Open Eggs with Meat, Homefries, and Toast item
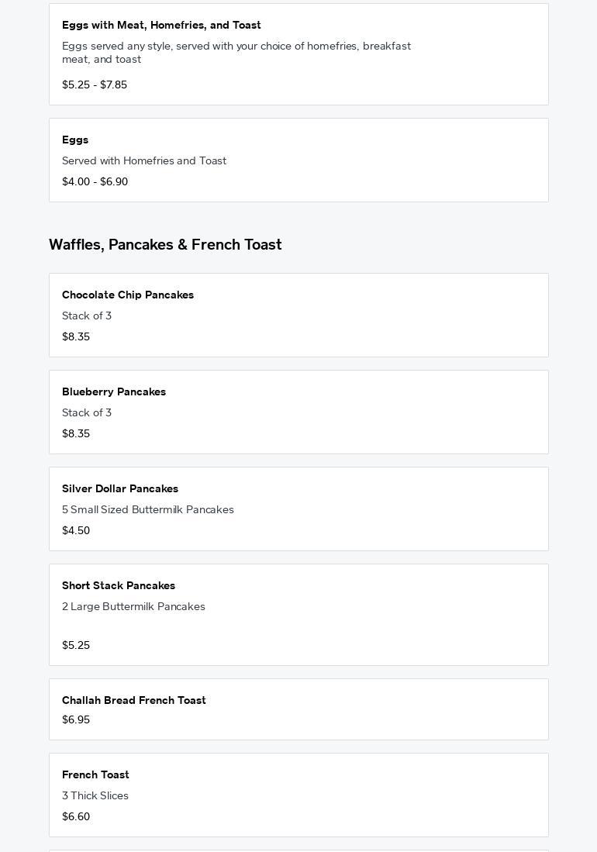597x852 pixels. click(161, 25)
